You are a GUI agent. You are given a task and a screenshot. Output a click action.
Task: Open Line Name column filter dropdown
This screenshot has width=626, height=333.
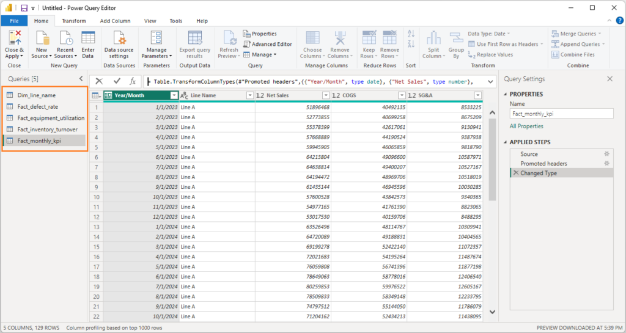[x=249, y=95]
